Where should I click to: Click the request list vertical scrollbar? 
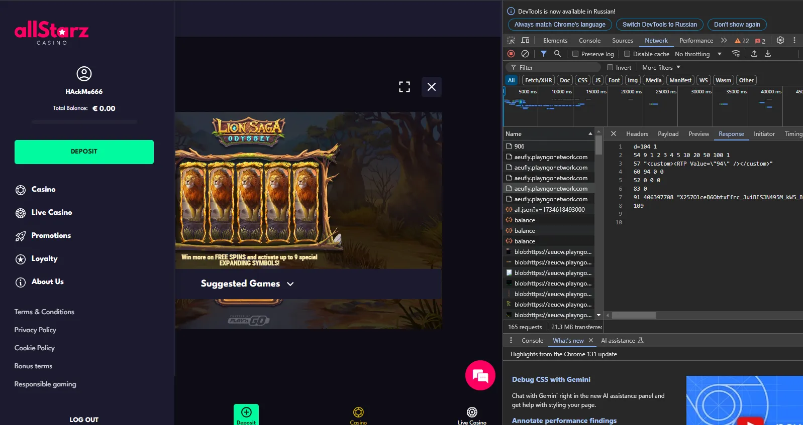click(598, 145)
